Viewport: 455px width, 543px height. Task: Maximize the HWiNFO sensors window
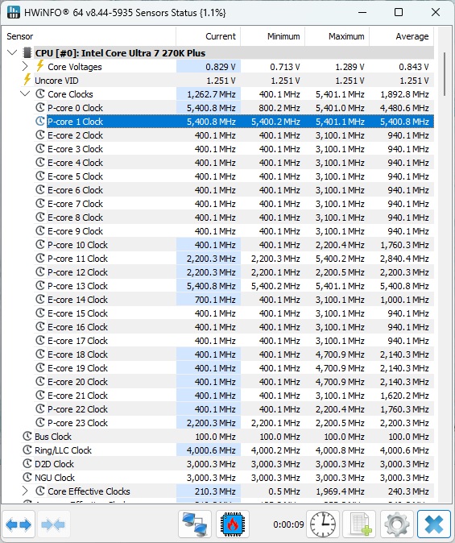399,12
